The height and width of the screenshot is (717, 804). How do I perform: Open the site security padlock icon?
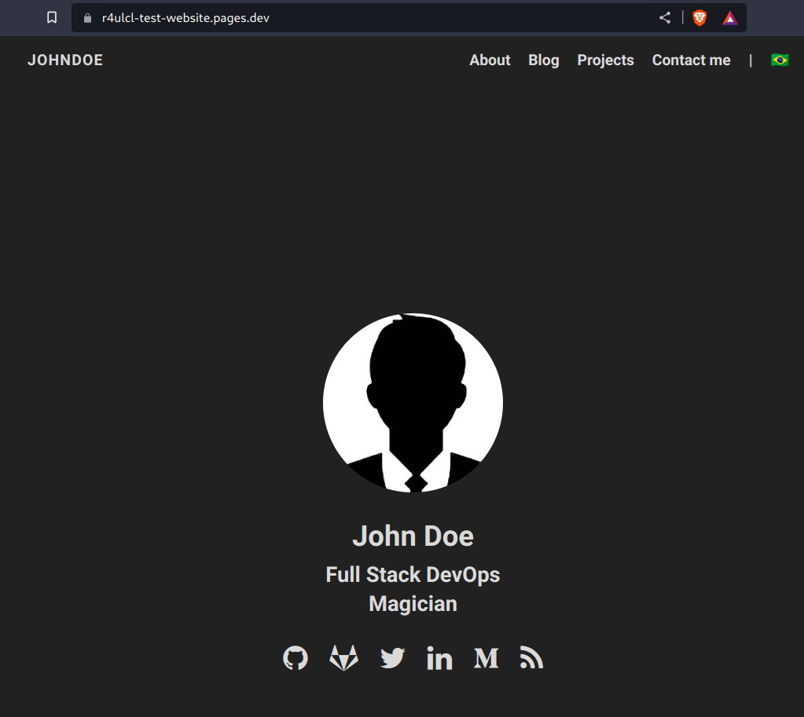click(x=86, y=17)
